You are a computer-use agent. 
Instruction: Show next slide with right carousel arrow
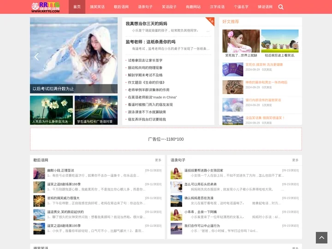(x=111, y=55)
